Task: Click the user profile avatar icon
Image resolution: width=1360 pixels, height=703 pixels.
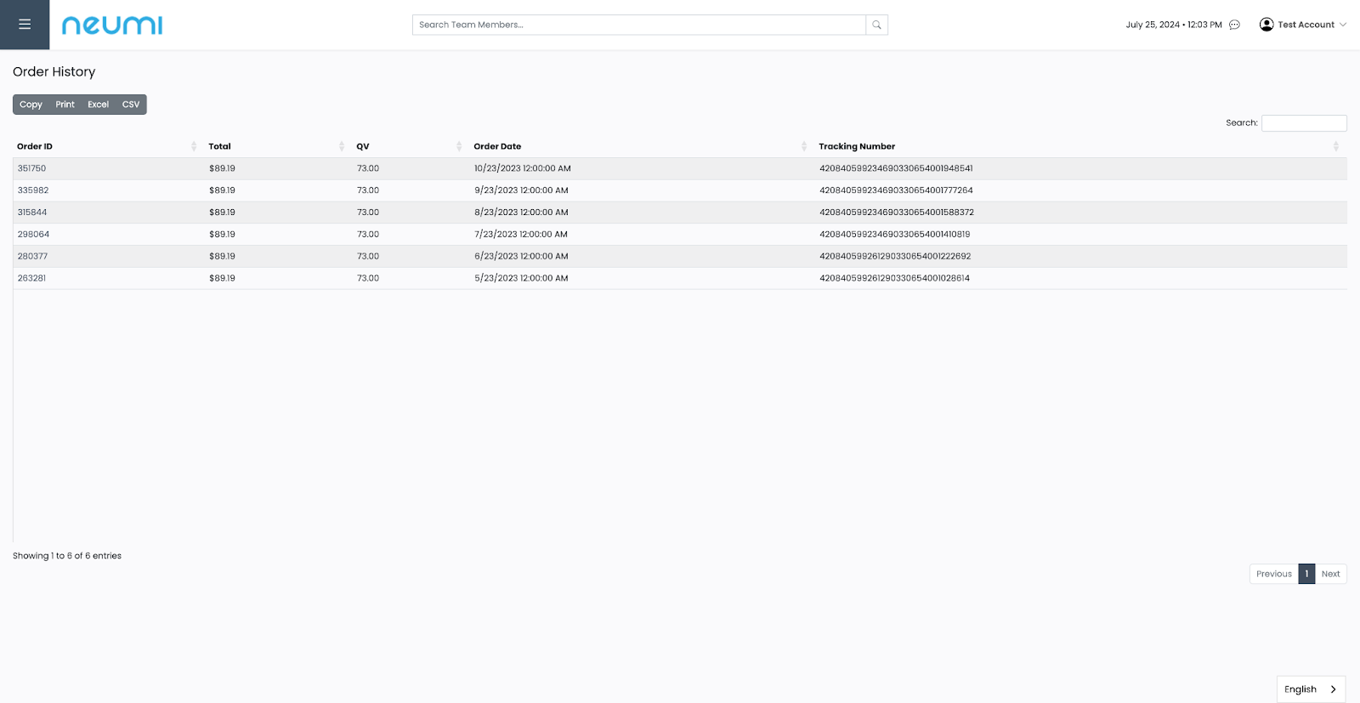Action: tap(1266, 25)
